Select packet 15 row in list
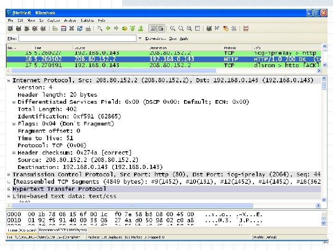The height and width of the screenshot is (250, 333). pyautogui.click(x=164, y=53)
